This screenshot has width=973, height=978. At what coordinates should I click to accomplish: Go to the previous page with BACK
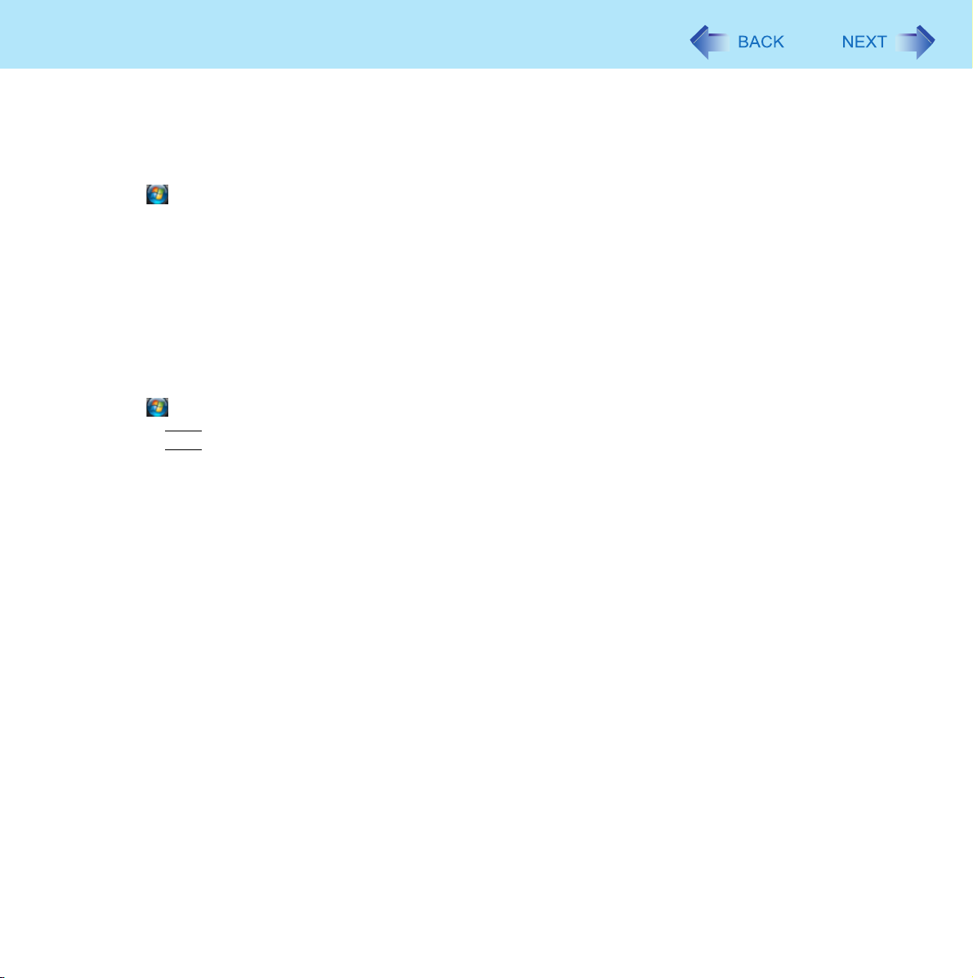point(737,42)
